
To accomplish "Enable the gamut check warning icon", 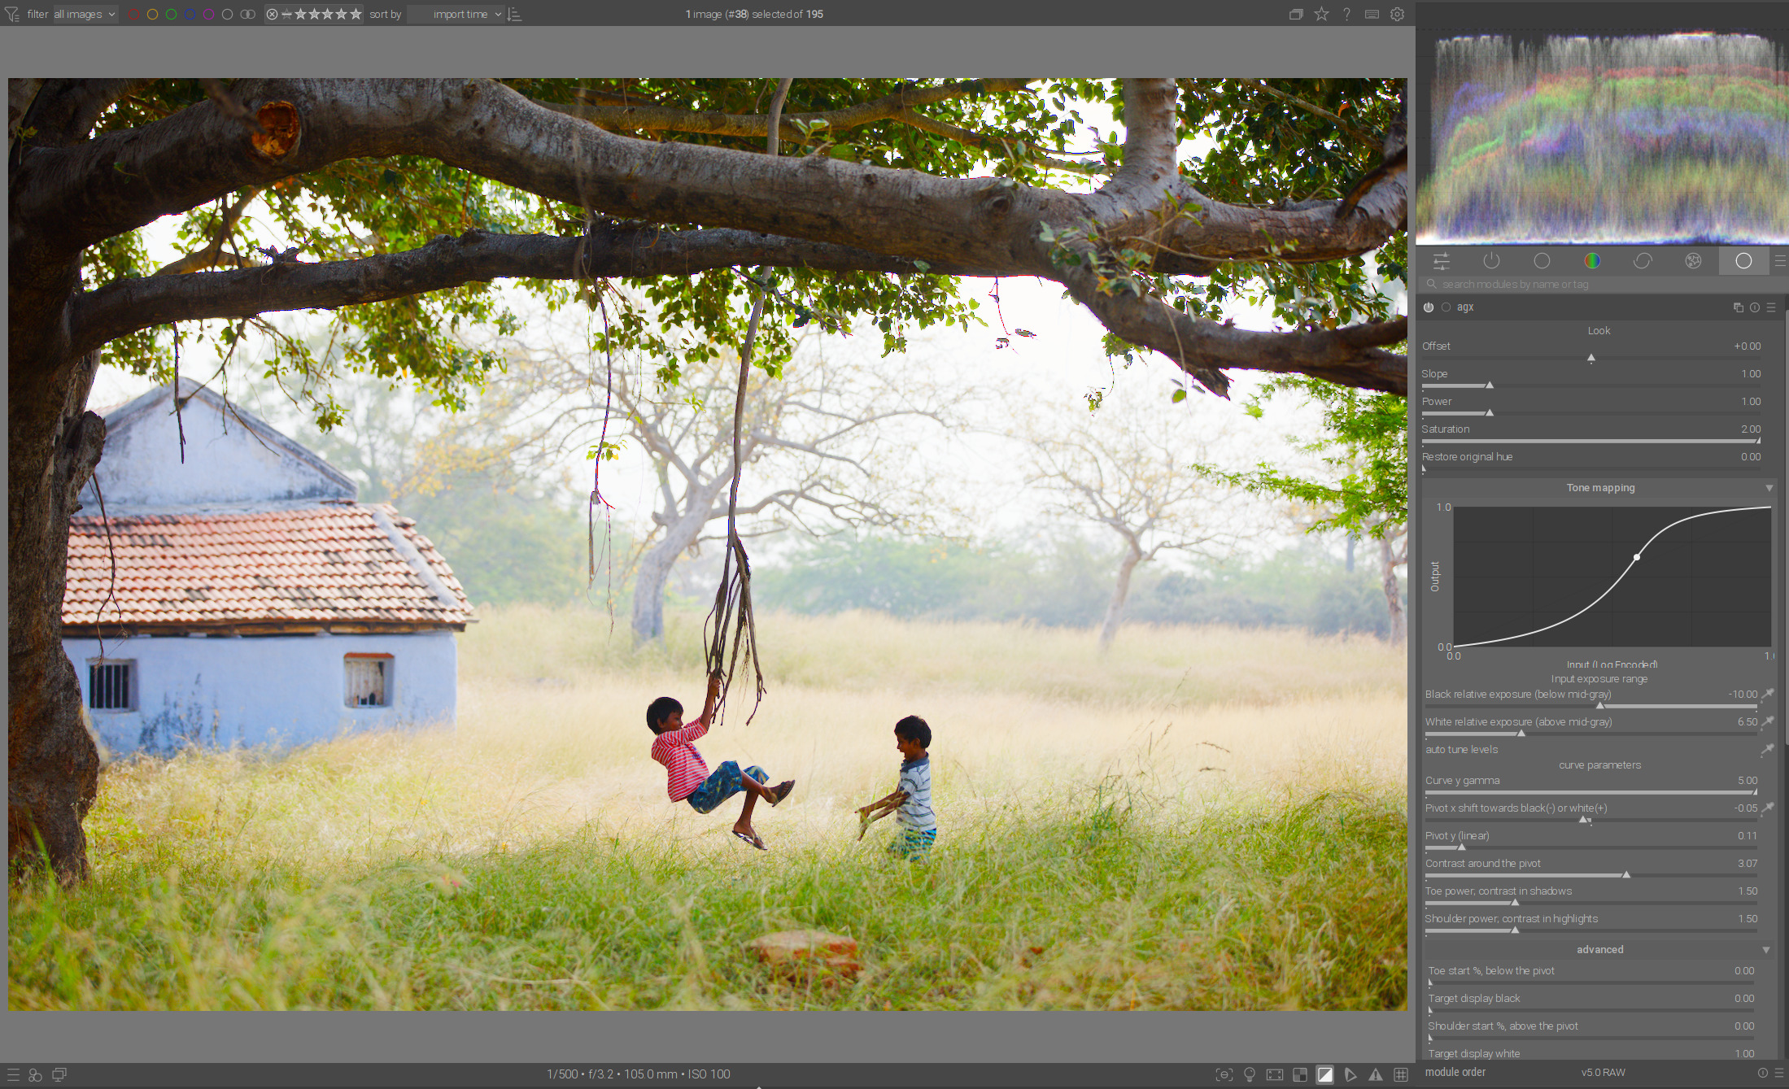I will (1376, 1074).
